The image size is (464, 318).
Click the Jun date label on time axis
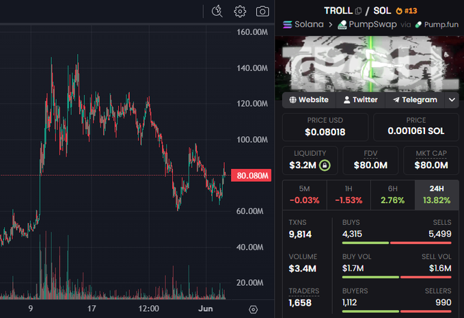[x=206, y=309]
